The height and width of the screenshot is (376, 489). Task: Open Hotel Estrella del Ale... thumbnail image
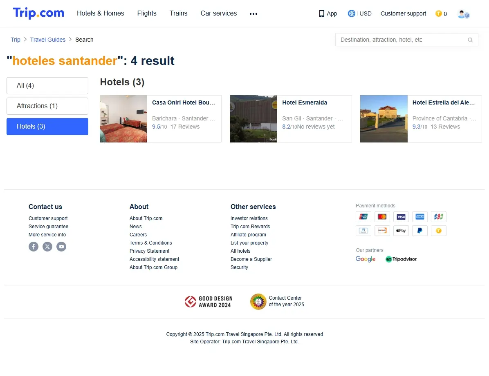pyautogui.click(x=384, y=119)
